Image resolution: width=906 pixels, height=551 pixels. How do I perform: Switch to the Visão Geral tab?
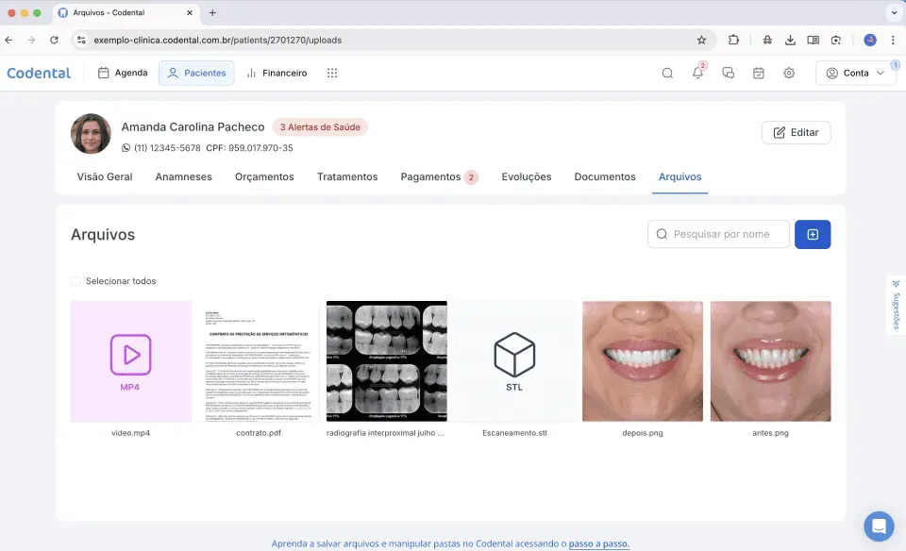point(105,176)
